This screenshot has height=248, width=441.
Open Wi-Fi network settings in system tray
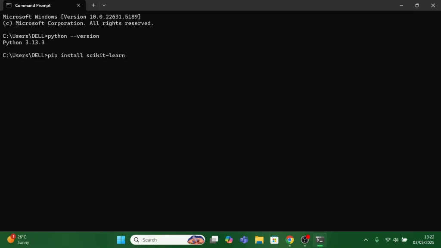(388, 240)
